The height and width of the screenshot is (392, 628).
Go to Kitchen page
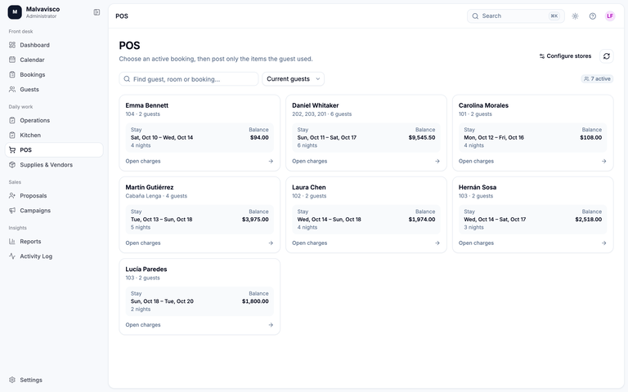(x=54, y=135)
